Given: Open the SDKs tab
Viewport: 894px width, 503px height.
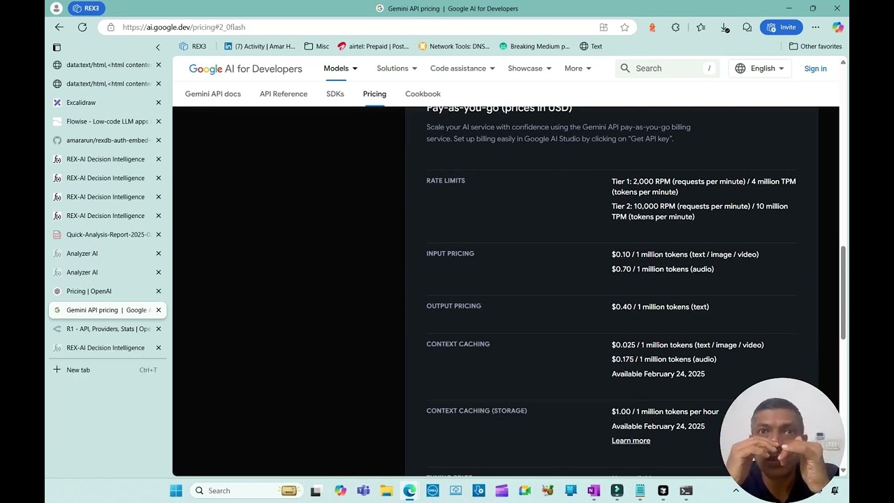Looking at the screenshot, I should coord(335,94).
